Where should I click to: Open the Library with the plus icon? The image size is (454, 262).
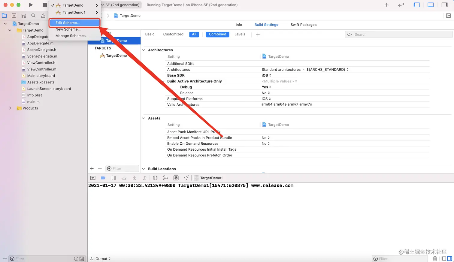tap(386, 5)
